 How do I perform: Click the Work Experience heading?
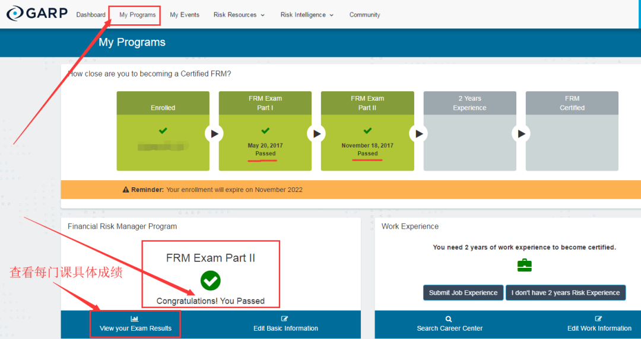410,226
